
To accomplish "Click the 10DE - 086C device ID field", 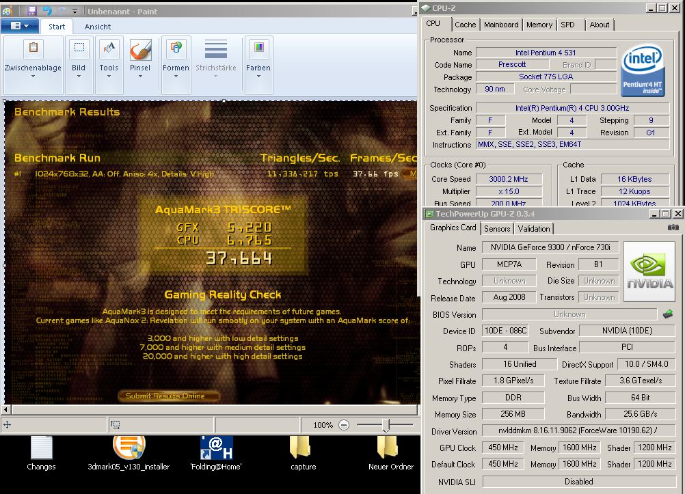I will coord(505,331).
